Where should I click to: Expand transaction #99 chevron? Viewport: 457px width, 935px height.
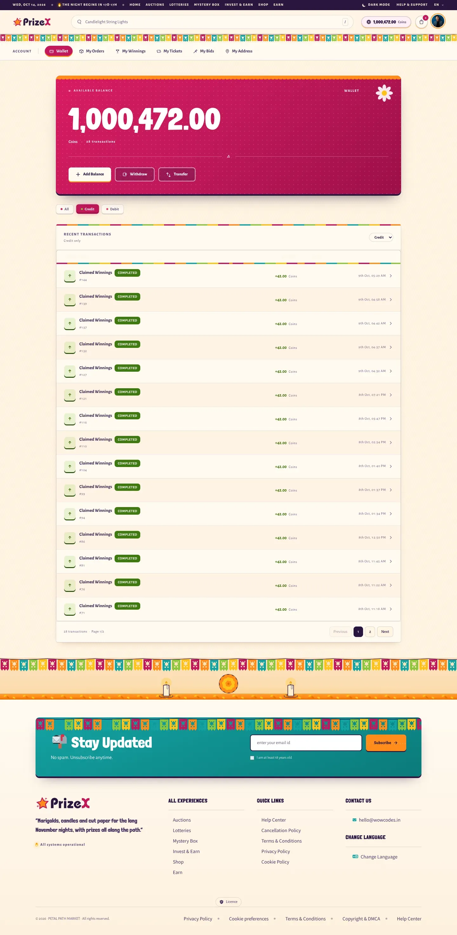(x=391, y=490)
